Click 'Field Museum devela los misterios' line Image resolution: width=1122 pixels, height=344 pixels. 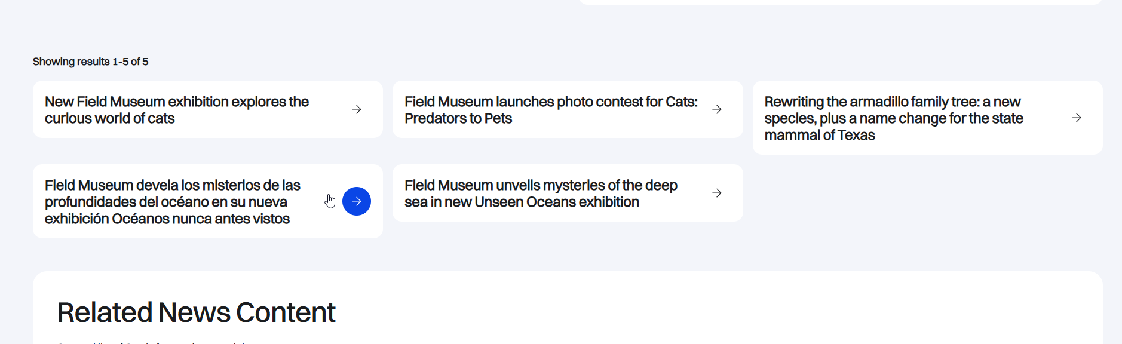(172, 185)
